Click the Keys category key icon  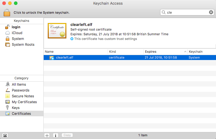coord(8,108)
